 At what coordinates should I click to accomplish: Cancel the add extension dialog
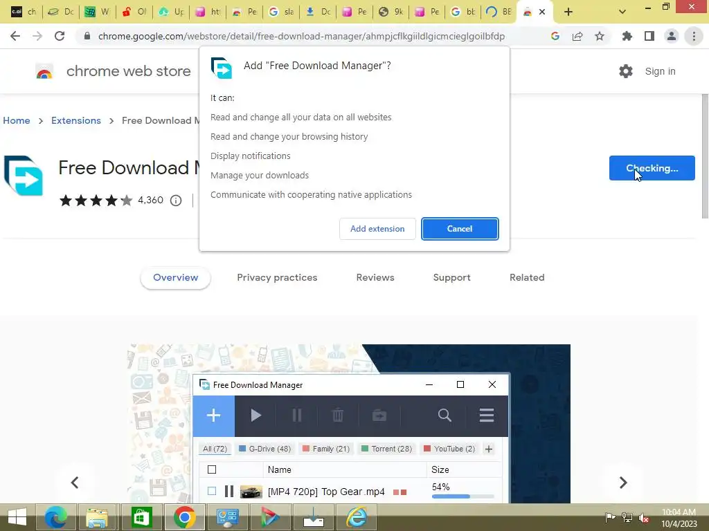click(460, 228)
